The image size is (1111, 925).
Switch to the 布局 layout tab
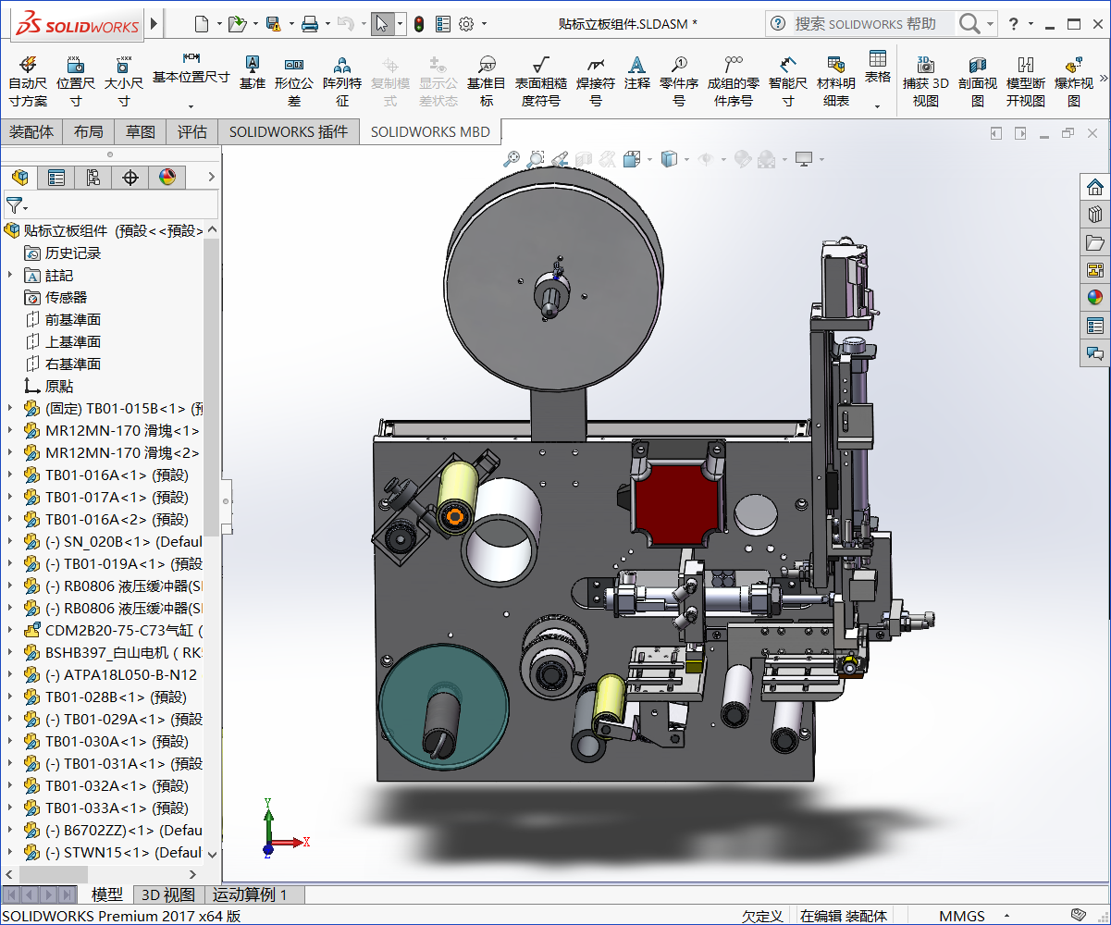(x=89, y=132)
